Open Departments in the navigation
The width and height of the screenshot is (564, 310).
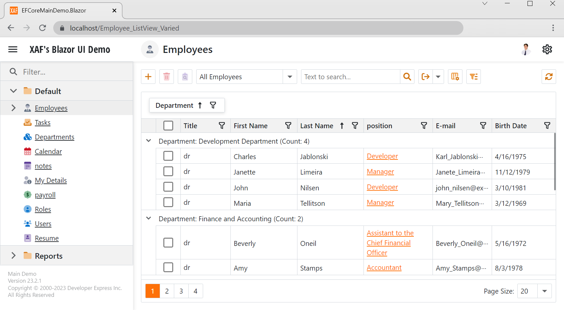[55, 137]
